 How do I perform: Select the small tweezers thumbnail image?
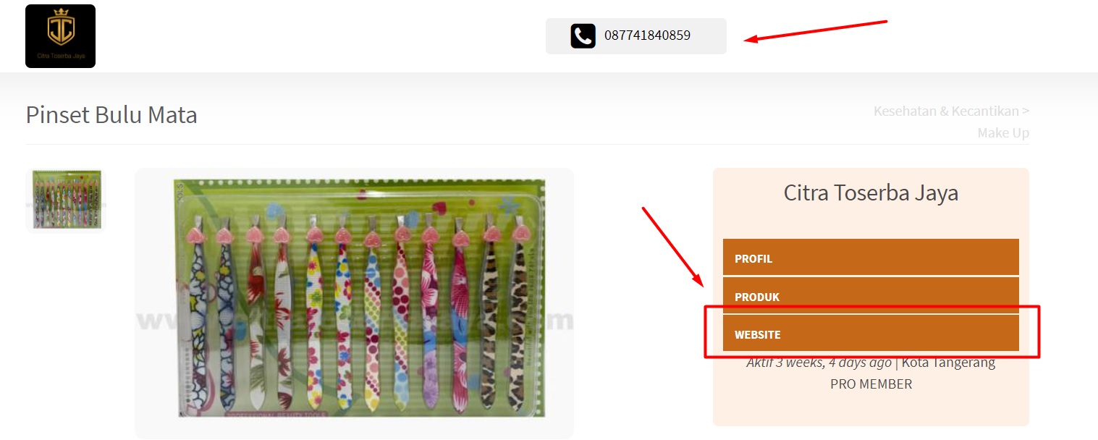click(66, 200)
